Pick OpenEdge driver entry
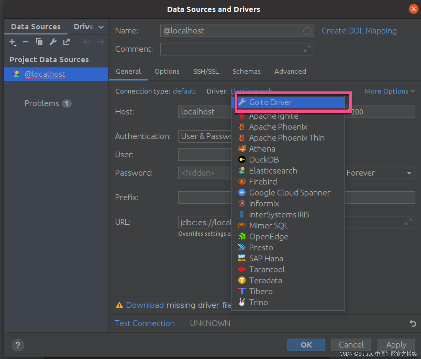Screen dimensions: 421x359 pos(288,237)
